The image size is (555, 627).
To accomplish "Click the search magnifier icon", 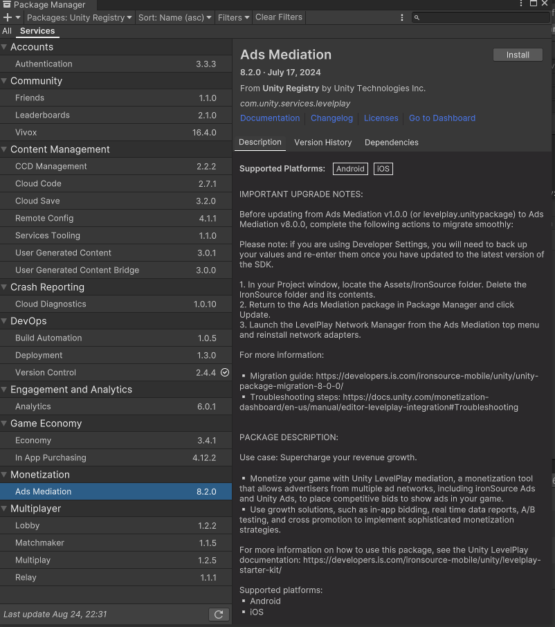I will tap(417, 17).
